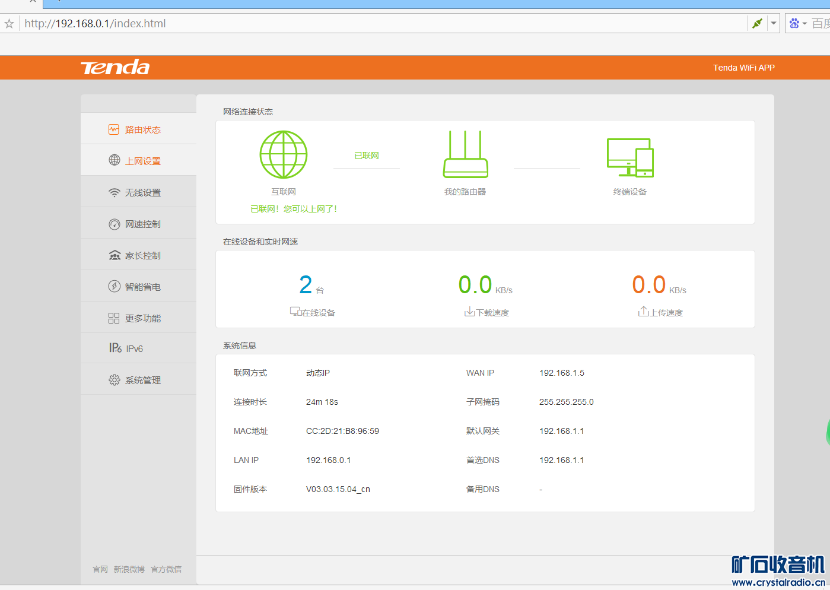830x590 pixels.
Task: Click the subnet mask 255.255.255.0
Action: point(567,402)
